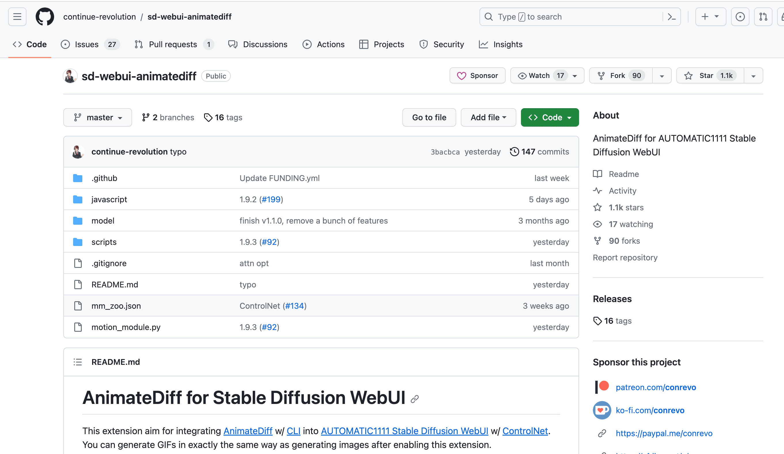Open the .github folder icon
Viewport: 784px width, 454px height.
78,178
